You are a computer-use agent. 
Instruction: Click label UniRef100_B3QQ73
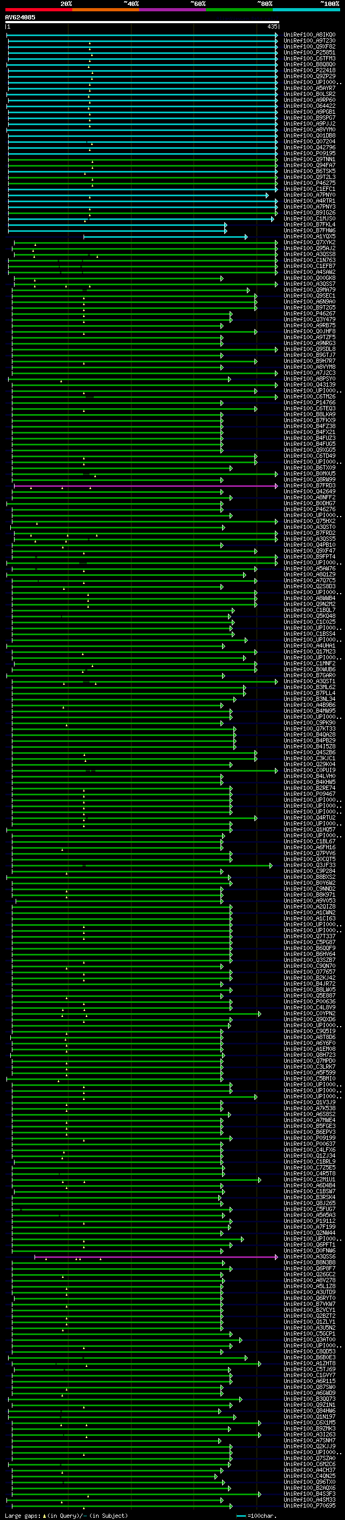coord(309,1399)
